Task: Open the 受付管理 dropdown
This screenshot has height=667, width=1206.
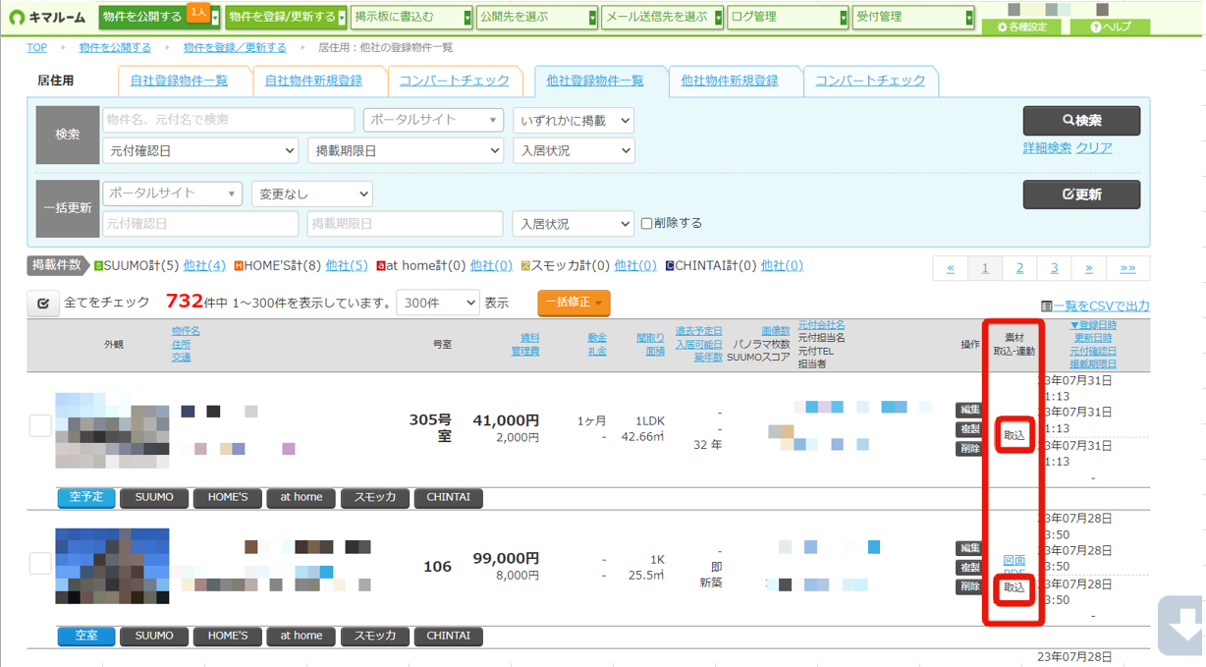Action: (x=912, y=17)
